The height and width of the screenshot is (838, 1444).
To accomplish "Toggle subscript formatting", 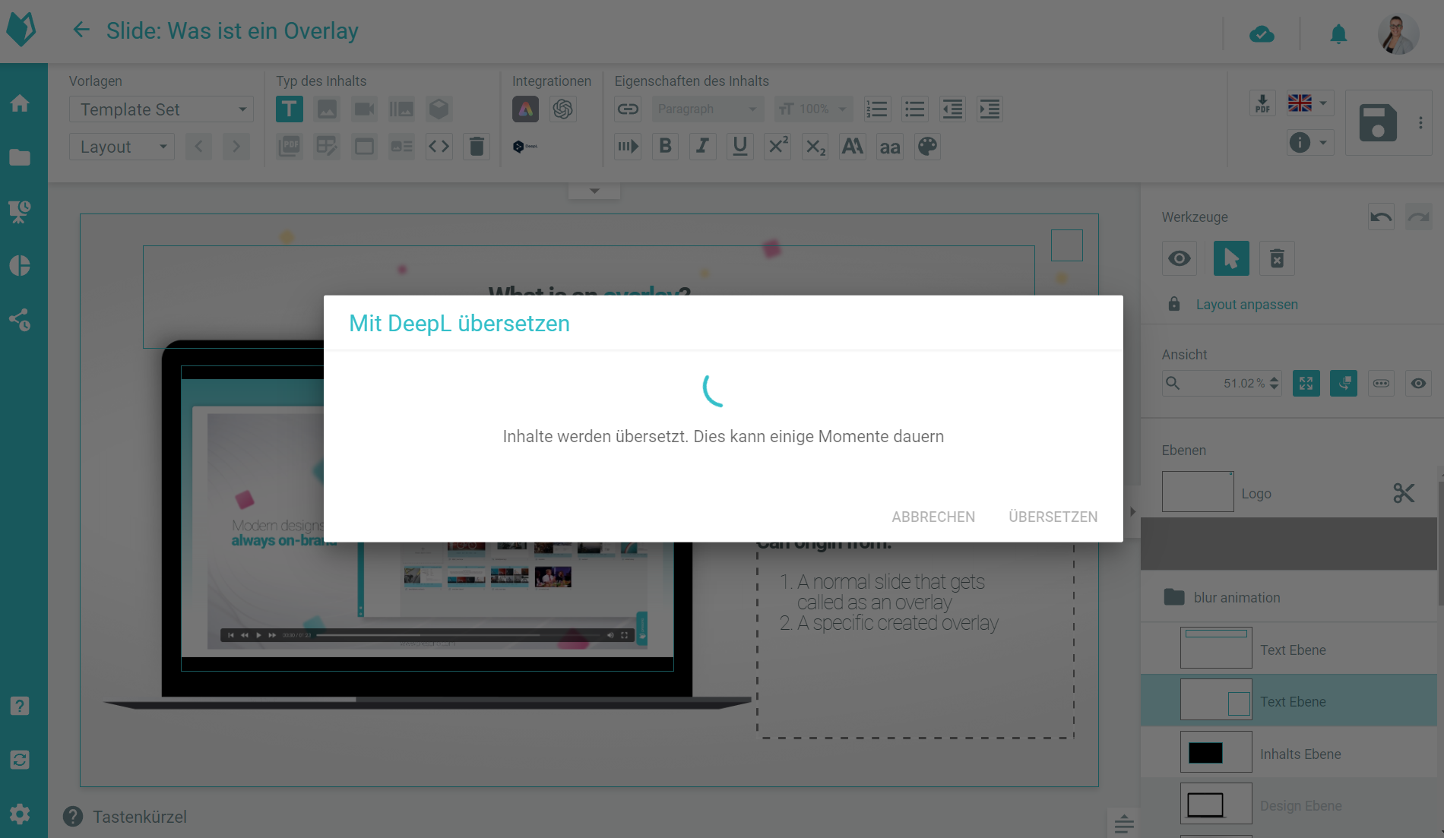I will (x=815, y=147).
